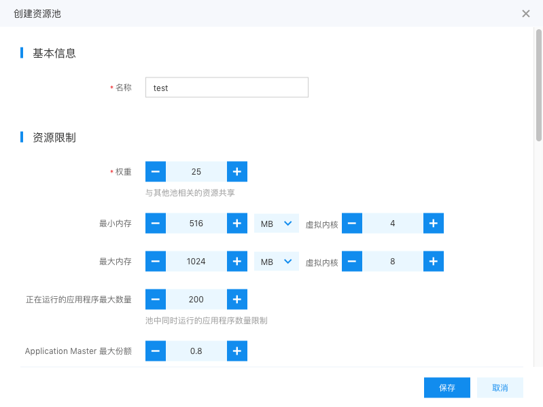Decrease 最小内存 memory value
Screen dimensions: 543x407
pos(156,224)
